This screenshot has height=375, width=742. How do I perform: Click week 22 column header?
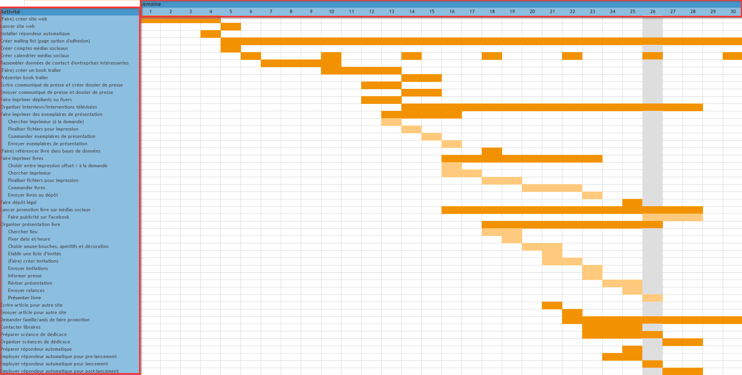coord(572,12)
